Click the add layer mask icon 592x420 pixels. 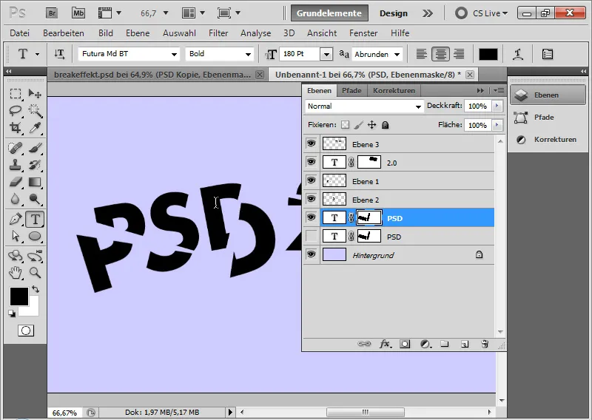405,344
